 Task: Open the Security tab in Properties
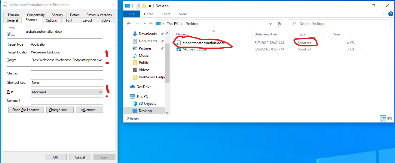pos(57,15)
